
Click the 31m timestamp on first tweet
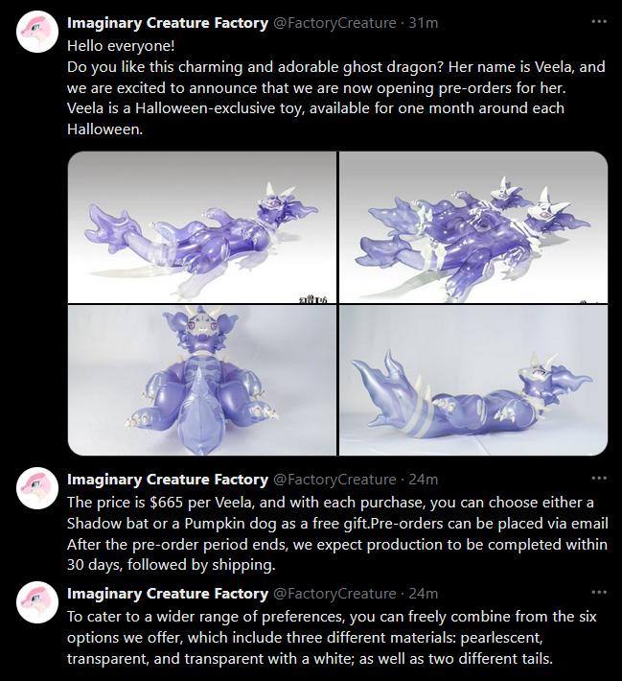pos(424,23)
